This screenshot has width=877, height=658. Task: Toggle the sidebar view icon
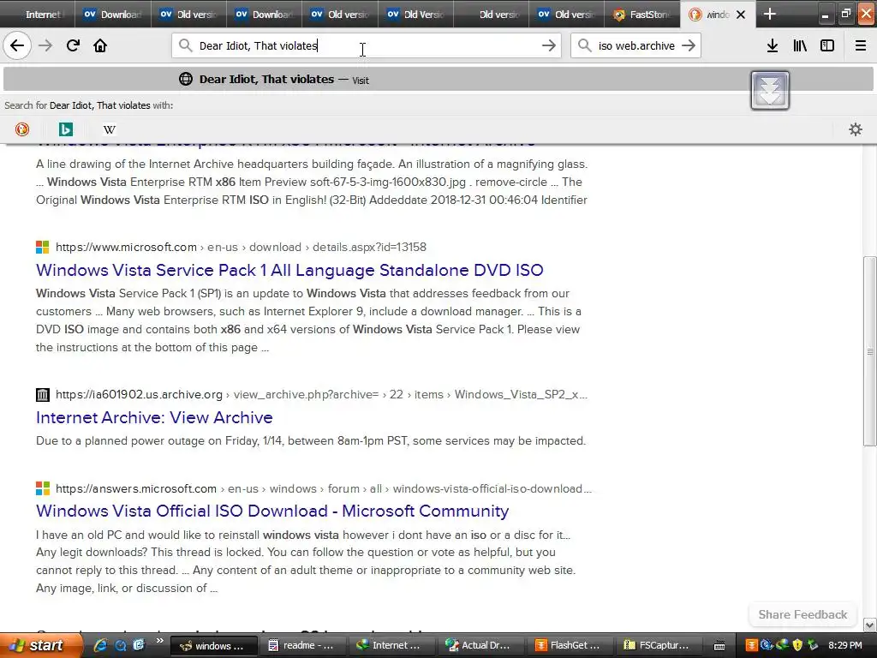click(827, 45)
